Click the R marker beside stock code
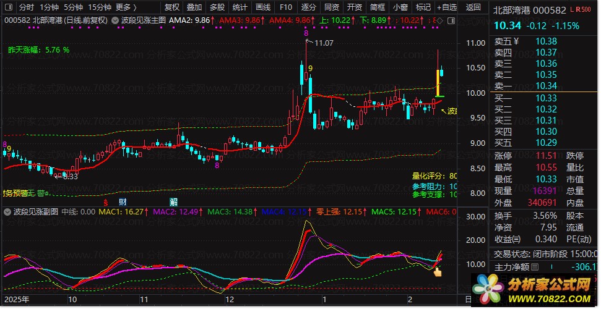 [x=577, y=9]
